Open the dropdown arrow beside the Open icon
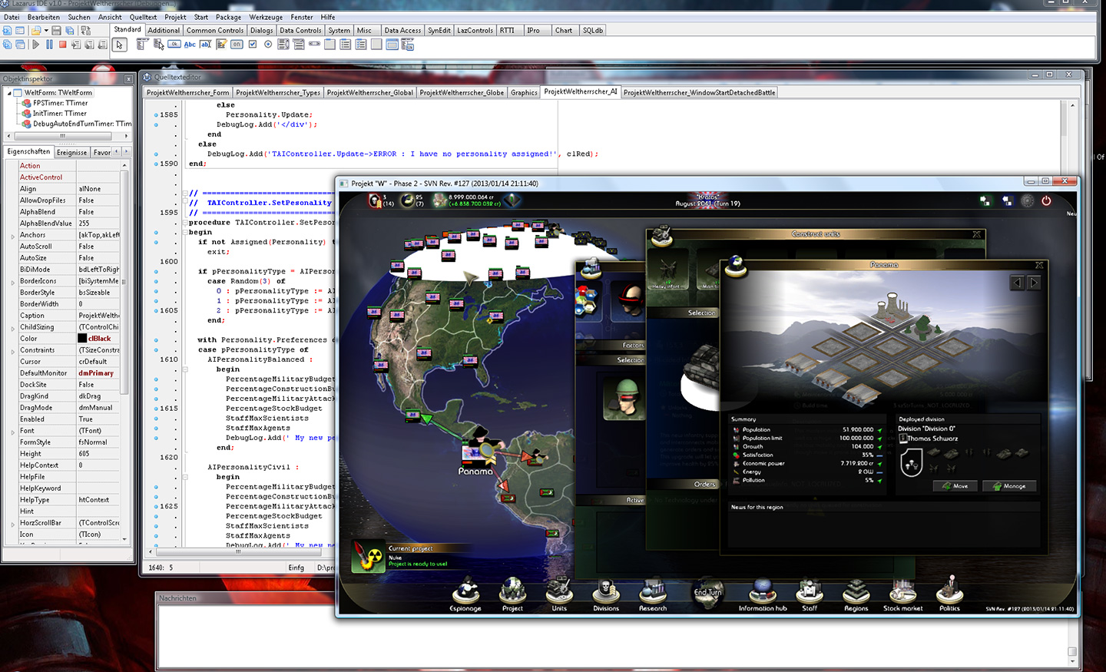Viewport: 1106px width, 672px height. (x=46, y=31)
